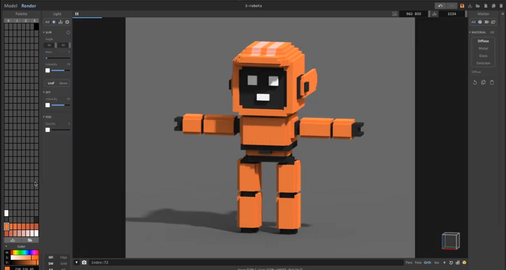Click All in the Light panel
Viewport: 506px width, 270px height.
coord(47,22)
